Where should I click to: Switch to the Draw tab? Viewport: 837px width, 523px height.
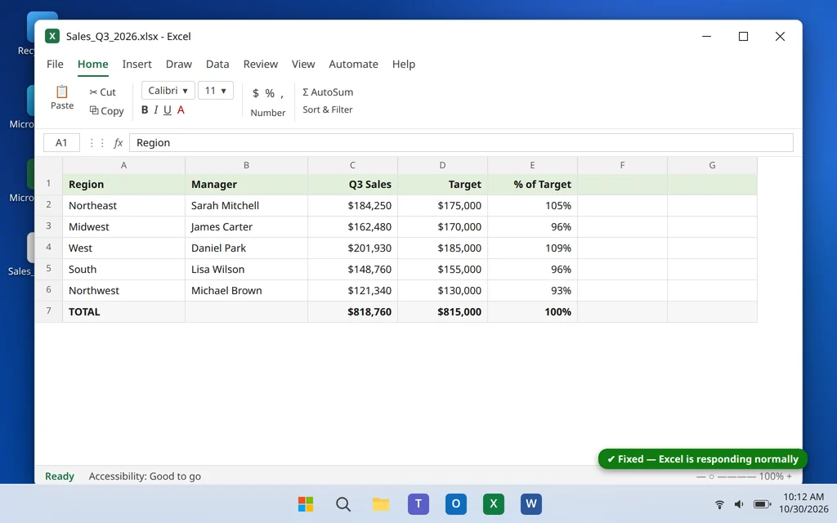pyautogui.click(x=179, y=64)
